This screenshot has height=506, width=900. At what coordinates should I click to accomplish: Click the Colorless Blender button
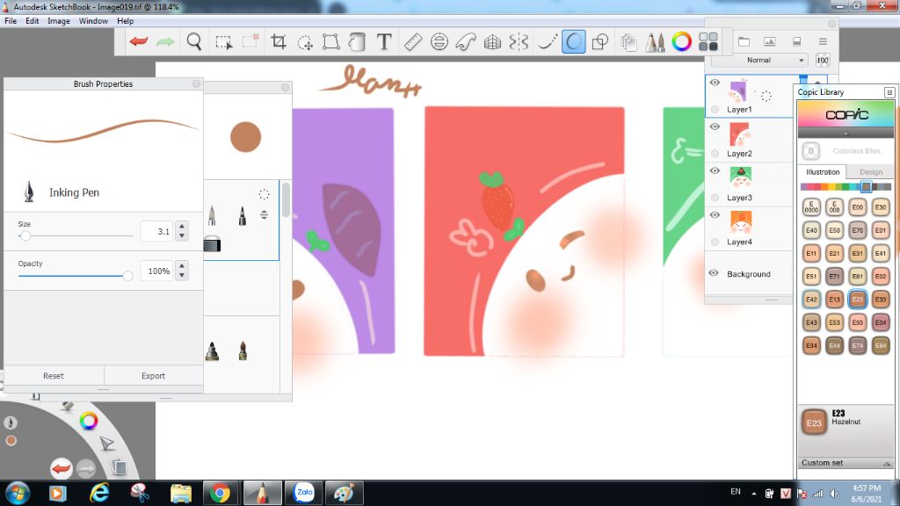click(811, 151)
